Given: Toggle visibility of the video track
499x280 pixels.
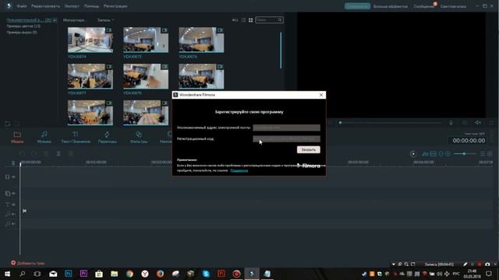Looking at the screenshot, I should click(x=14, y=177).
